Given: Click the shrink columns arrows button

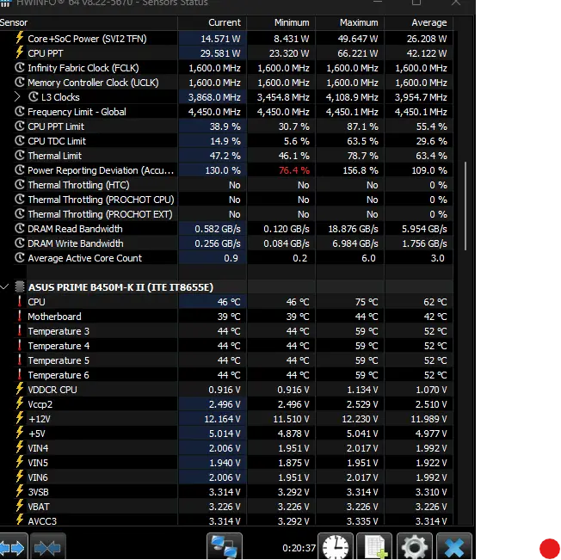Looking at the screenshot, I should tap(47, 547).
